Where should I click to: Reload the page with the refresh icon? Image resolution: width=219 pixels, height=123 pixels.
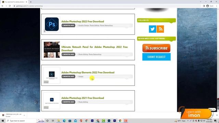click(x=10, y=6)
